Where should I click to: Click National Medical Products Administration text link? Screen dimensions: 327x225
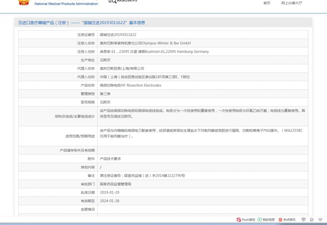66,4
